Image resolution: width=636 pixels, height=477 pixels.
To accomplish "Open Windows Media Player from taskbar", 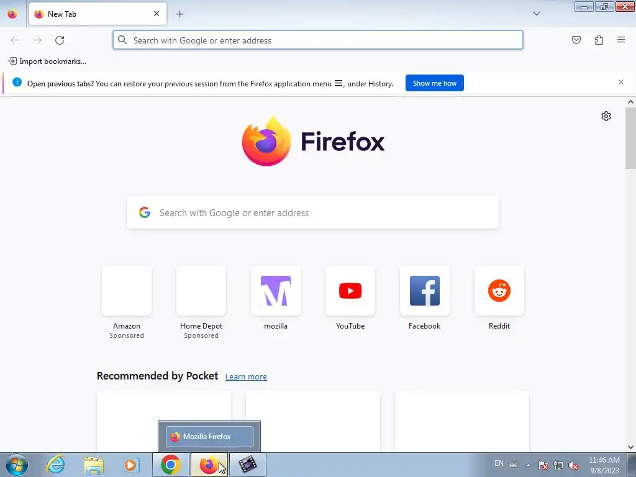I will tap(132, 465).
